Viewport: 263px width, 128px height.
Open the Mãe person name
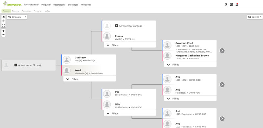point(117,104)
